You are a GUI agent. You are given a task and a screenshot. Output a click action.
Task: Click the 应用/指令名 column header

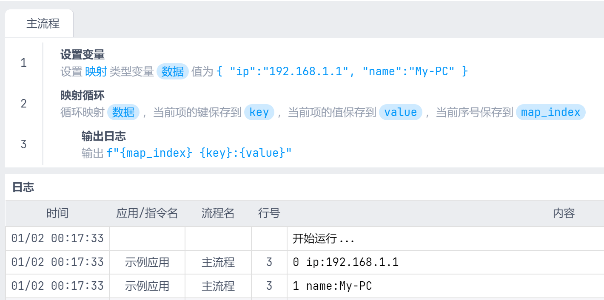(147, 213)
